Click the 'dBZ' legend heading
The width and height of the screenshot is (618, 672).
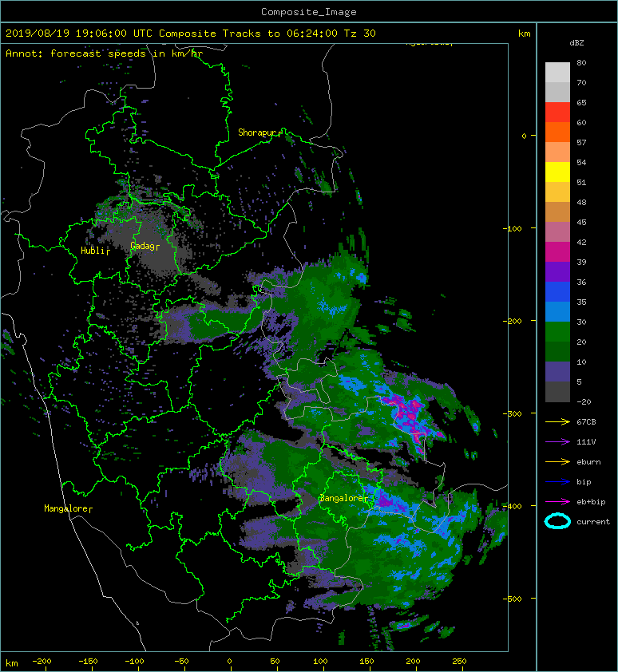[x=576, y=43]
